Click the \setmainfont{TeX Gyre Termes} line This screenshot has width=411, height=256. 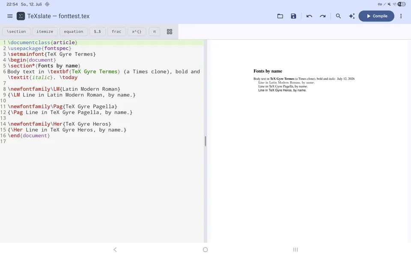52,54
